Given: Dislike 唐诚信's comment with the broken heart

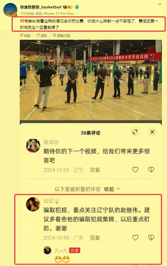Looking at the screenshot, I should click(151, 169).
